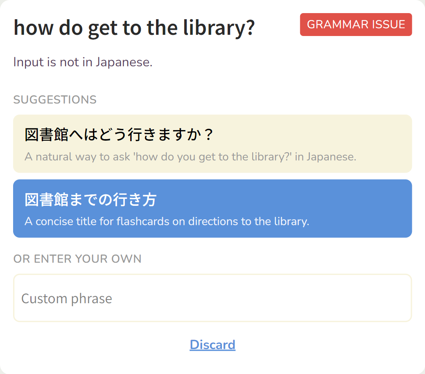
Task: Choose the blue 図書館までの行き方 suggestion
Action: (90, 200)
